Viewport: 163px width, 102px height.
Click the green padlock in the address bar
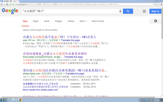(10, 4)
